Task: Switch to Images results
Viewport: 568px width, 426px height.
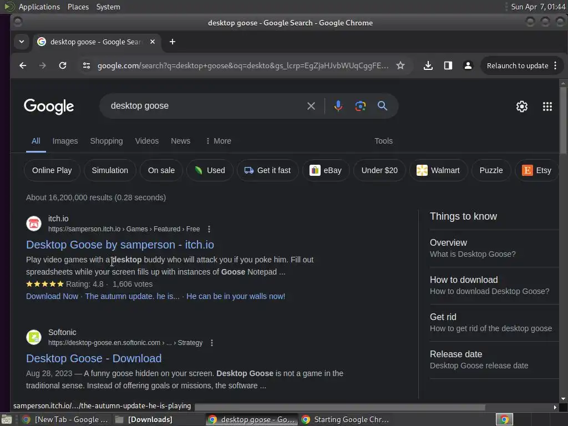Action: tap(65, 141)
